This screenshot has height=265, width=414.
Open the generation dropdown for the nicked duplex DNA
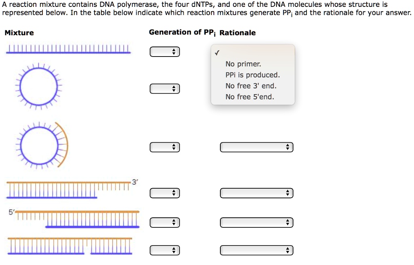coord(165,250)
